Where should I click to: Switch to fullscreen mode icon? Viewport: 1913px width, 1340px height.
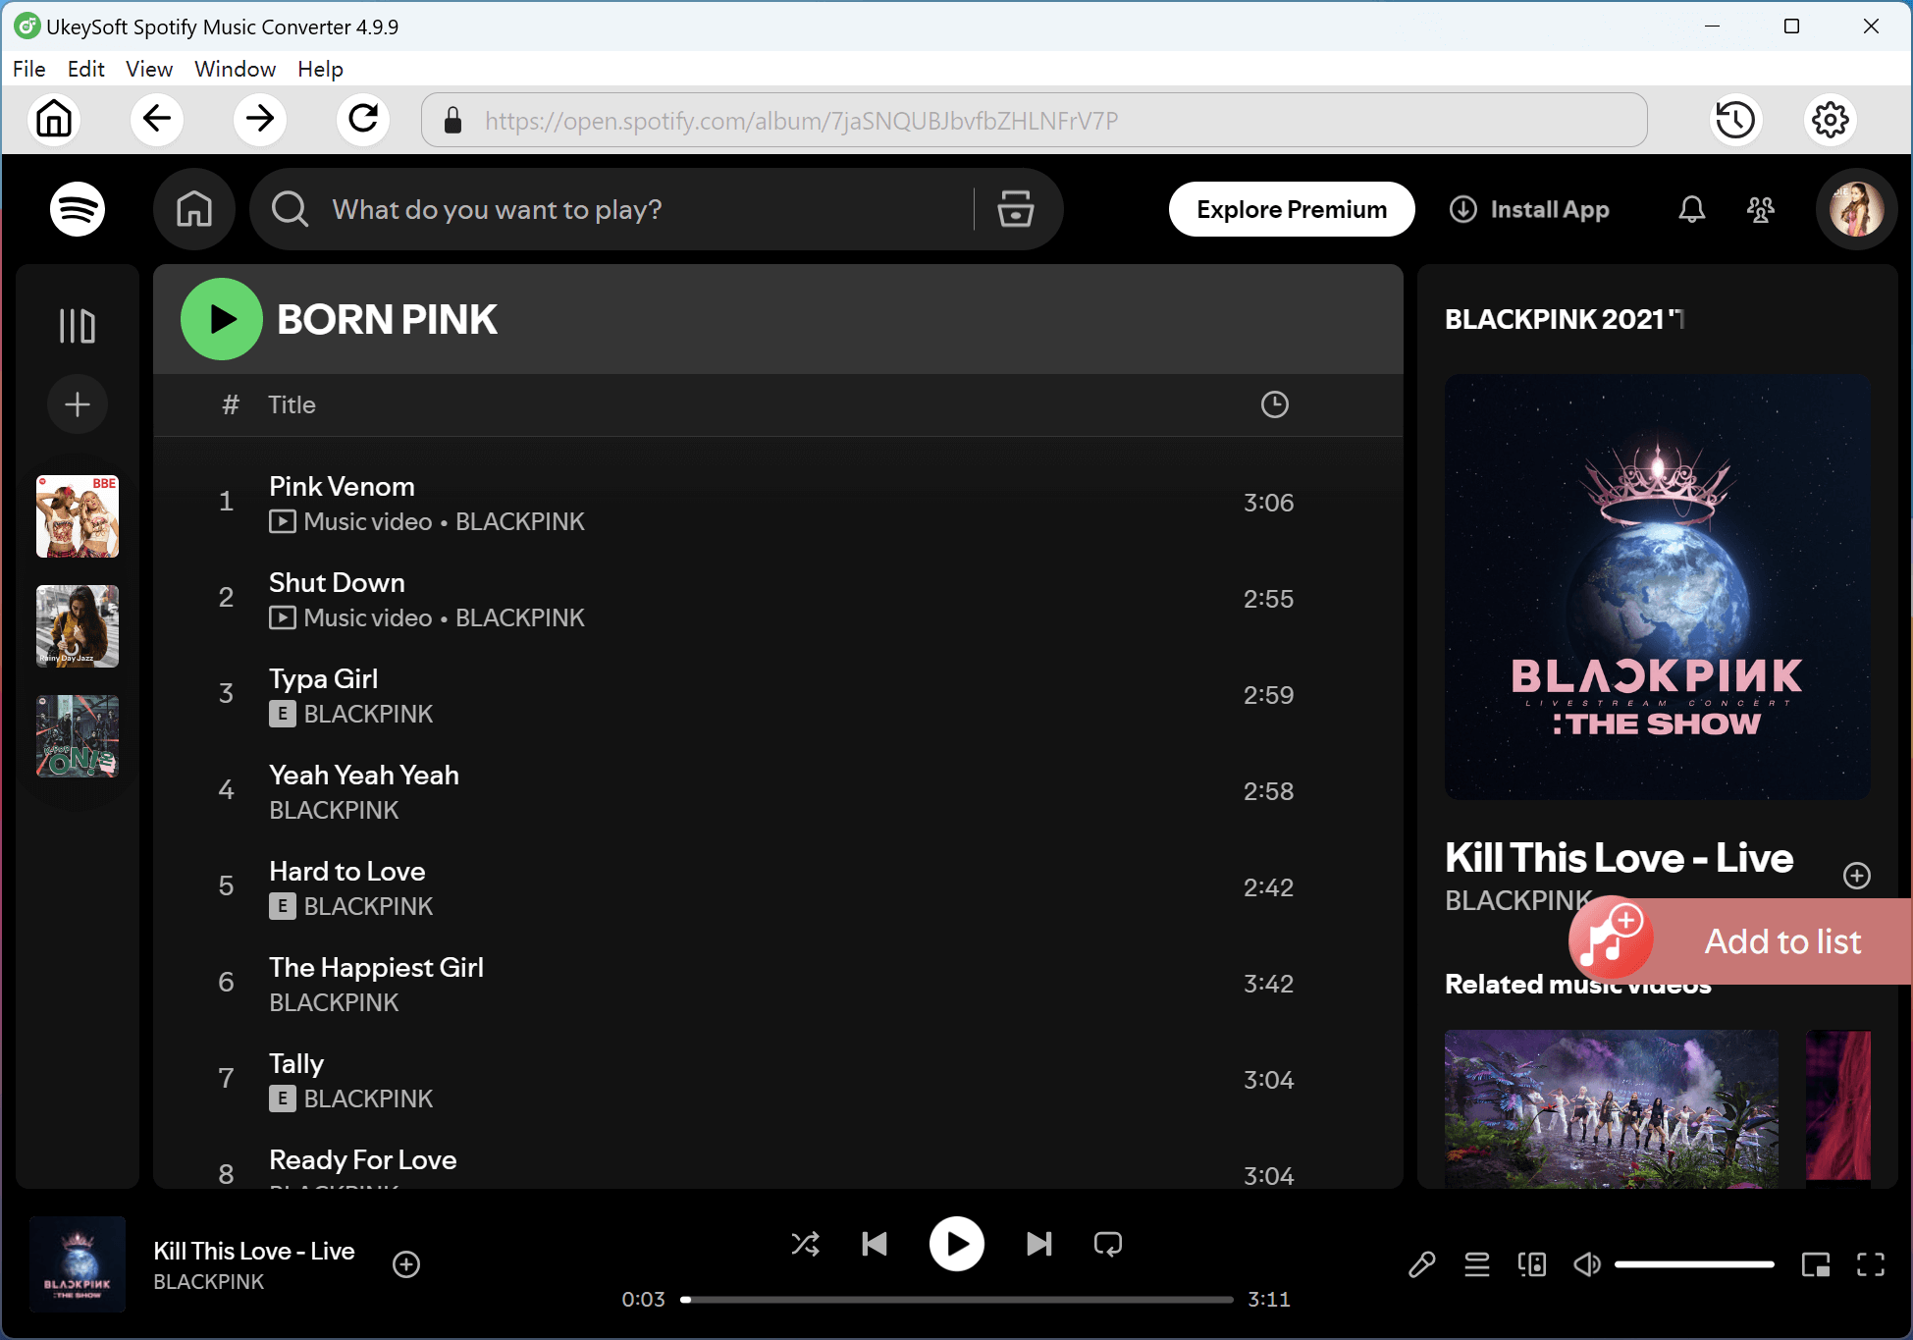1870,1264
